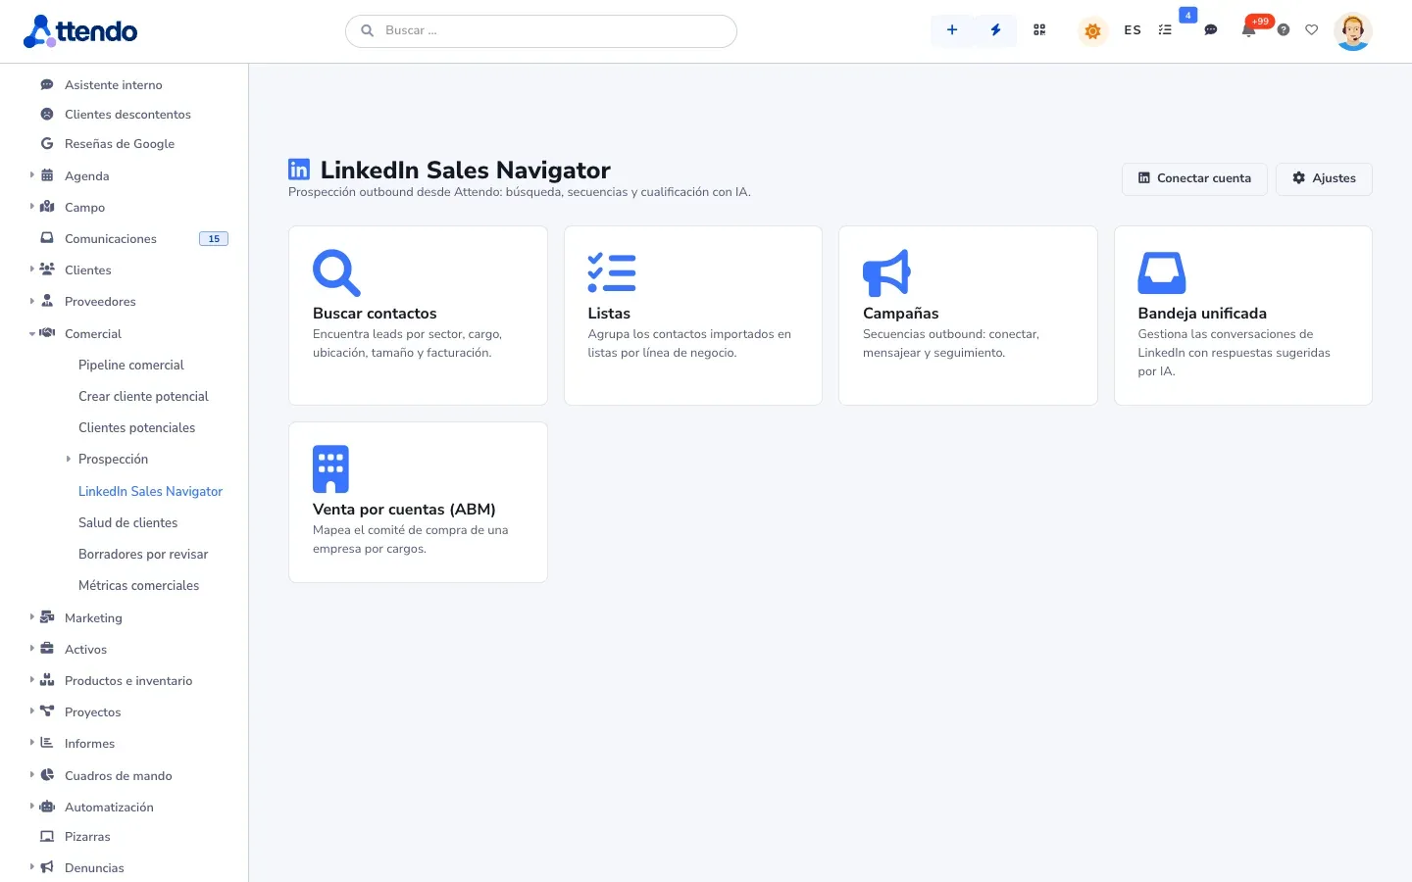
Task: Click the plus quick-create icon
Action: tap(952, 30)
